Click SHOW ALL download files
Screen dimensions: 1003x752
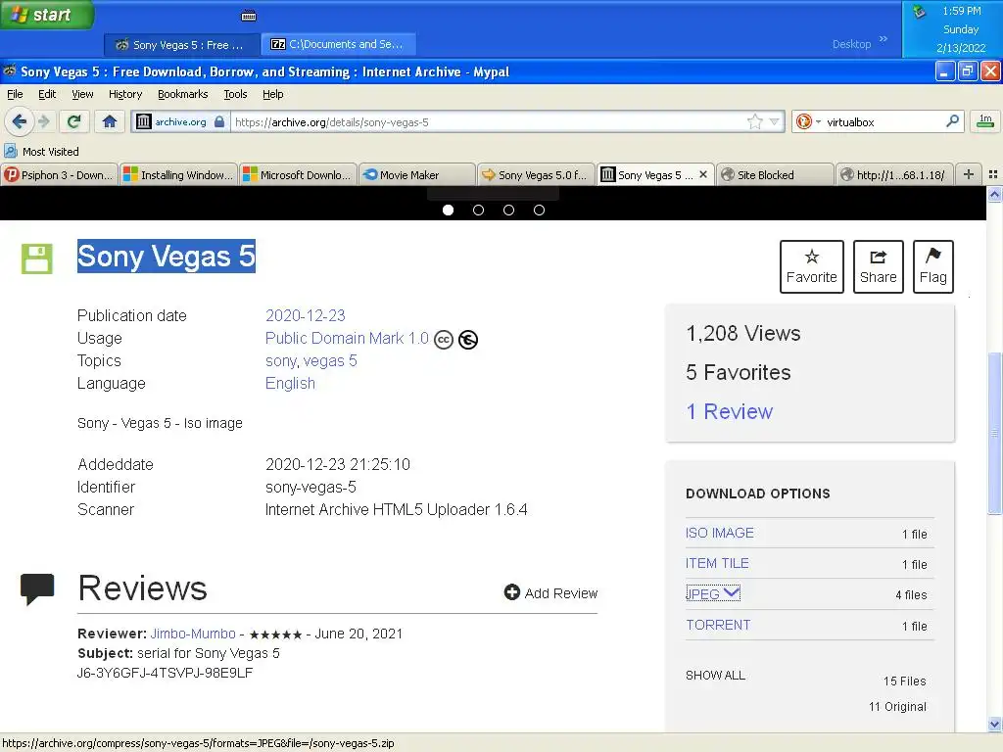click(x=715, y=676)
